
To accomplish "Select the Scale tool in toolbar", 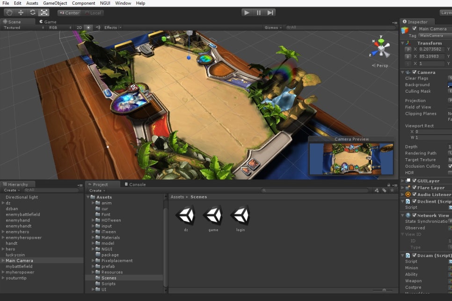I will [44, 13].
